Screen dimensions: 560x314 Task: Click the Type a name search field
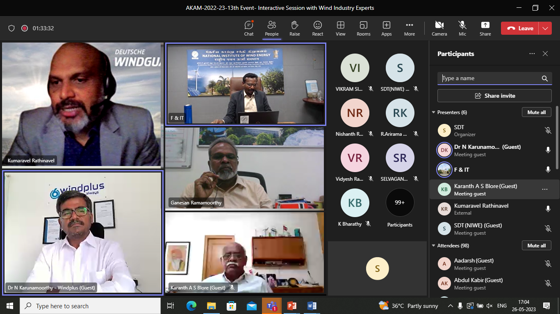pos(490,78)
